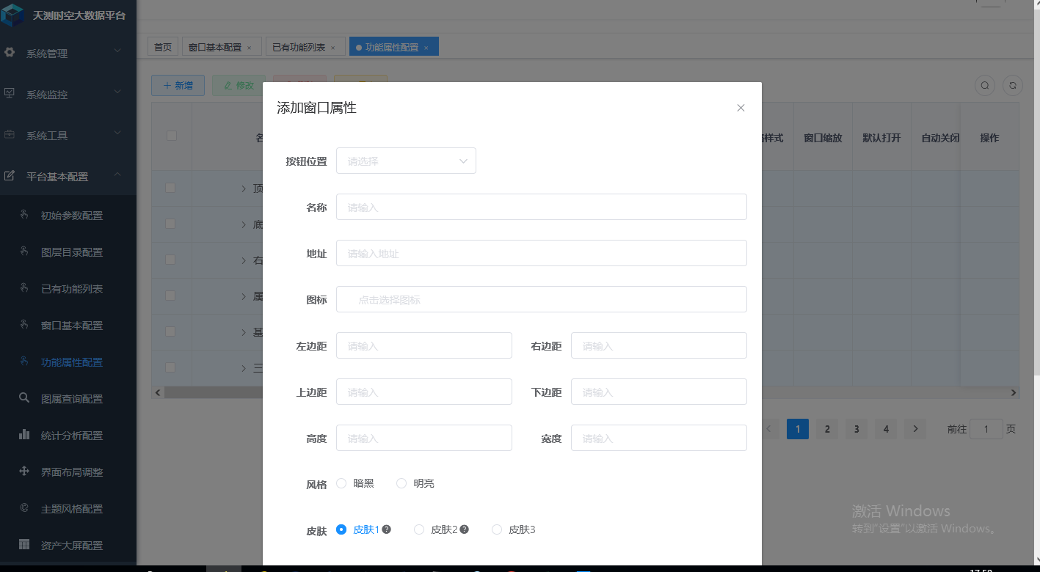Select the 明亮 style radio button
The image size is (1040, 572).
pos(401,483)
